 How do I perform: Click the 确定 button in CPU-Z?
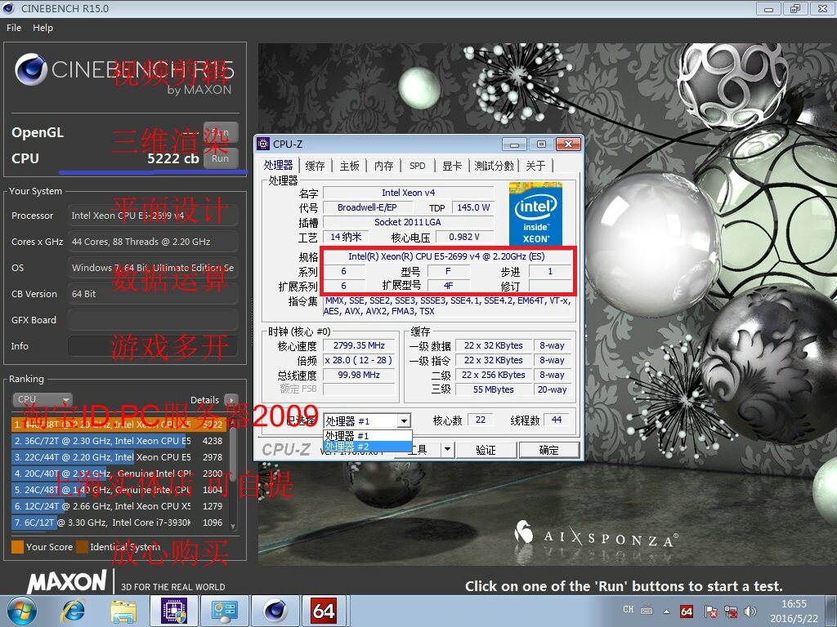(548, 450)
